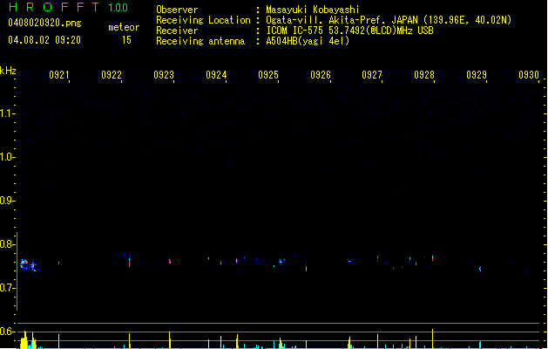Click the 0922 time marker
The width and height of the screenshot is (548, 349).
(x=112, y=75)
